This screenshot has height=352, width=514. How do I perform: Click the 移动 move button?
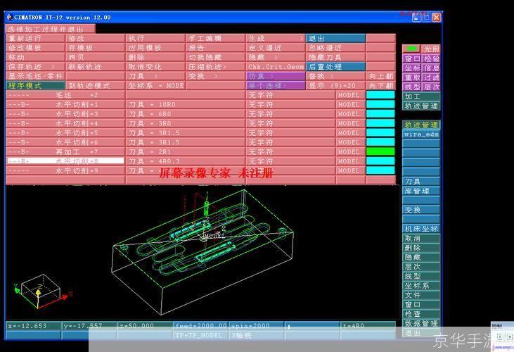pos(35,57)
